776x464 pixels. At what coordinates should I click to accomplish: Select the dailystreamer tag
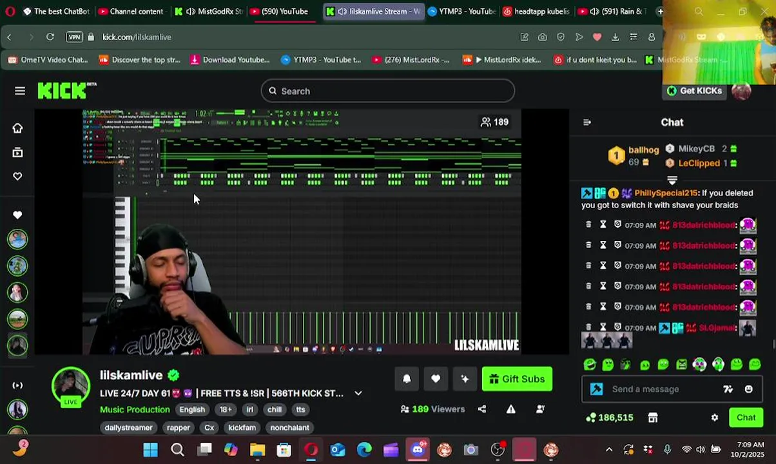coord(129,427)
